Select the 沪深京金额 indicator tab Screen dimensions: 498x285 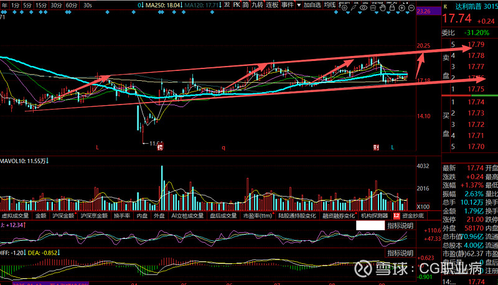[94, 216]
